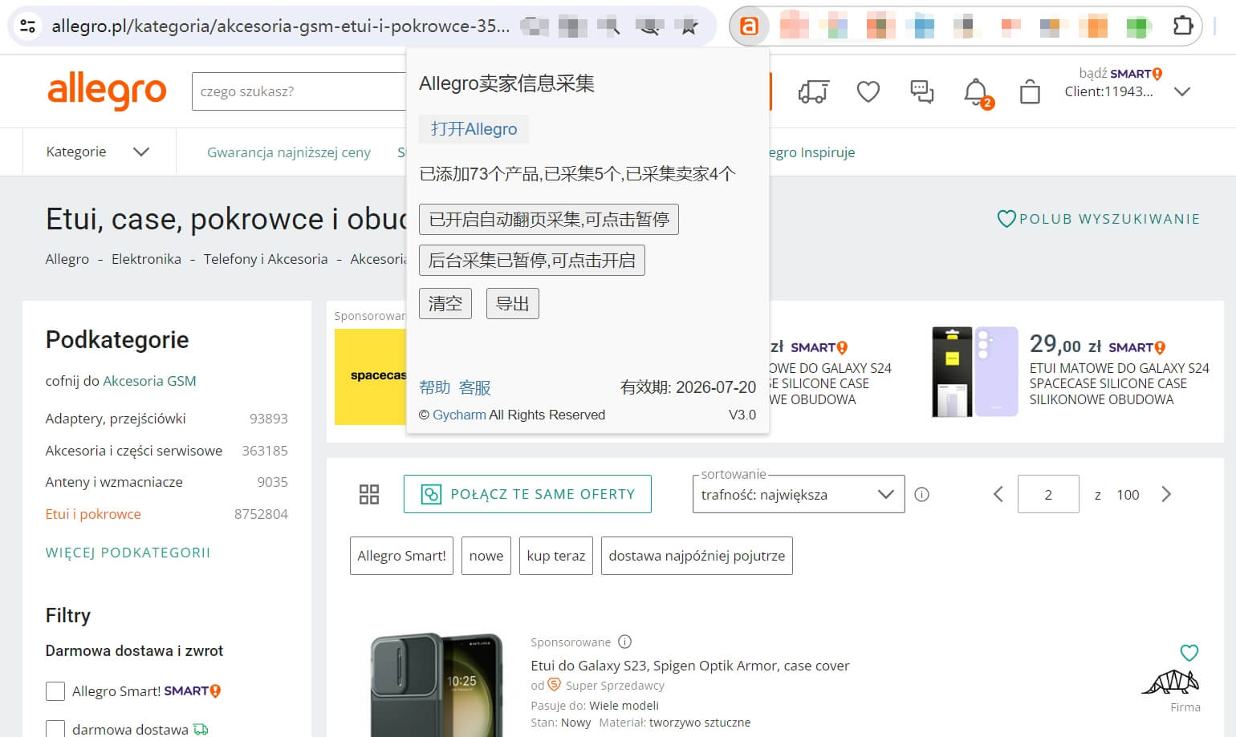Click the page number input field
Image resolution: width=1236 pixels, height=737 pixels.
pyautogui.click(x=1048, y=494)
